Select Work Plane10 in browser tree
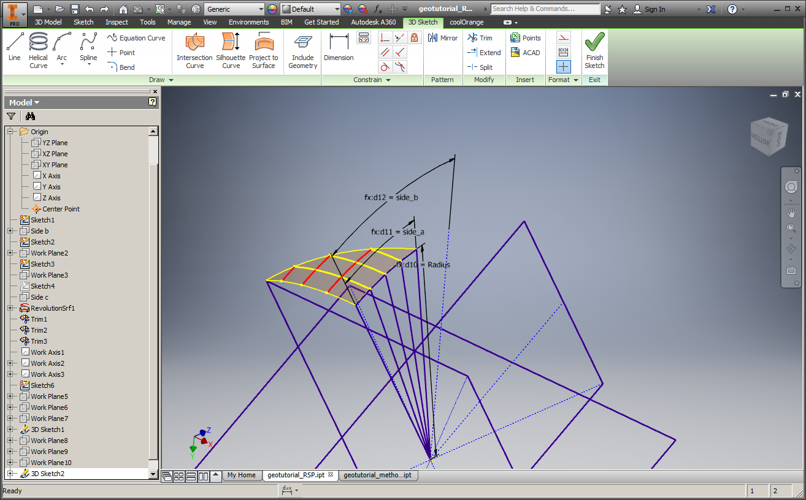The image size is (806, 500). tap(51, 463)
